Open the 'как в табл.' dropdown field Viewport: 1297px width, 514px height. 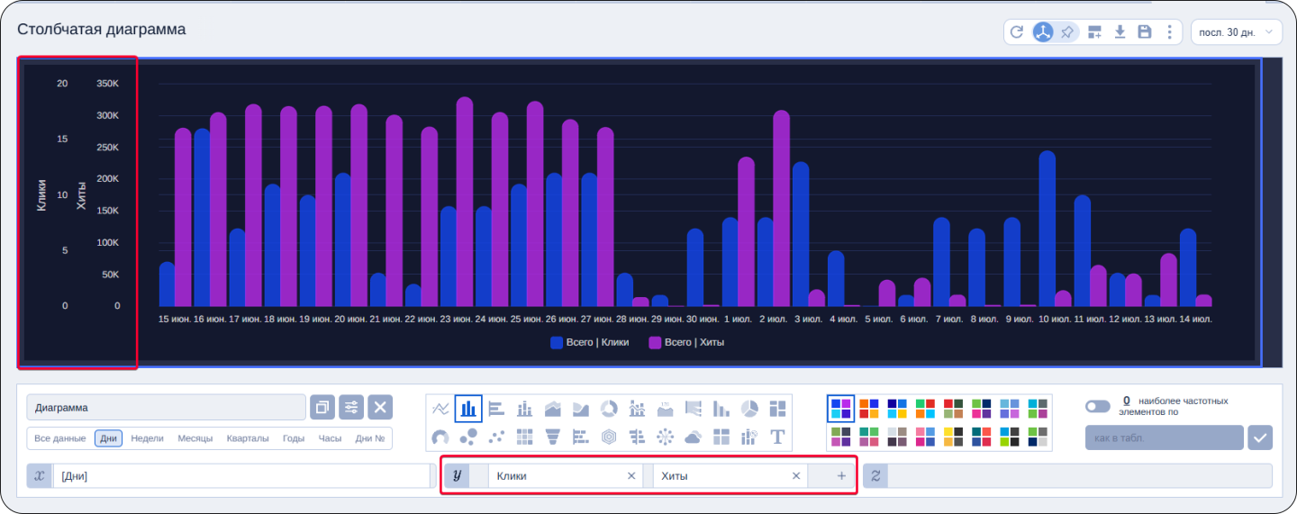(x=1164, y=438)
